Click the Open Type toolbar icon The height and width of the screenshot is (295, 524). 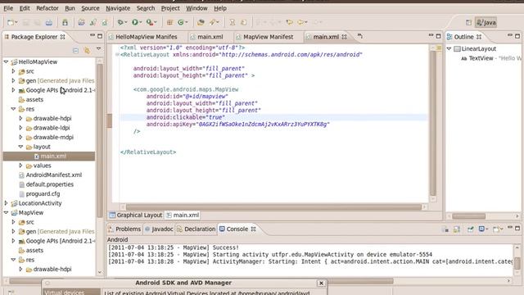201,22
